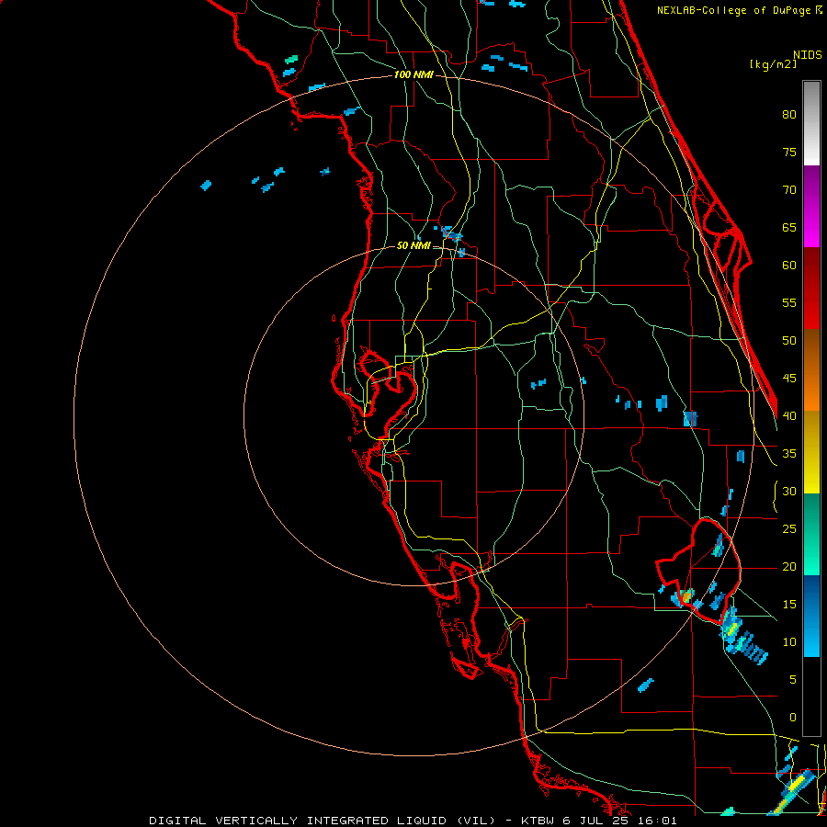Select the 70 value on the scale
The height and width of the screenshot is (827, 827).
pyautogui.click(x=789, y=190)
